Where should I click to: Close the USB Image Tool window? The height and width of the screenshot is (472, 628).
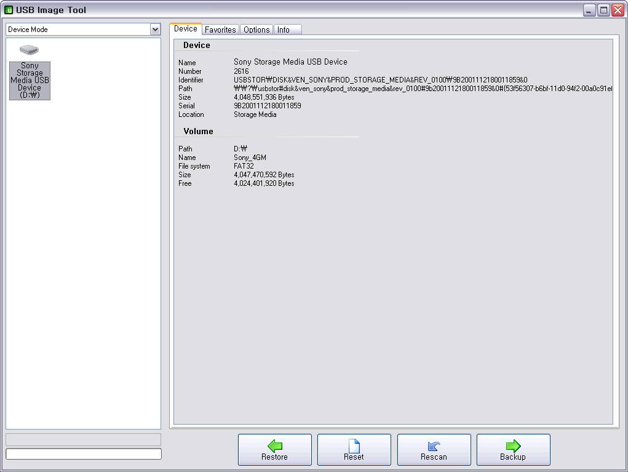618,10
